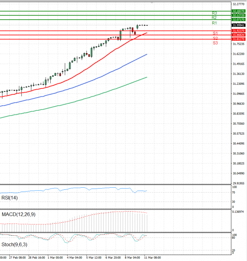This screenshot has width=247, height=261.
Task: Click the S2 support level label
Action: [x=215, y=38]
